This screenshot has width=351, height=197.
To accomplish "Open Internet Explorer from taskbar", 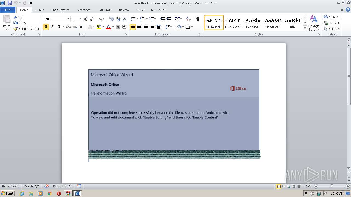I will [x=22, y=193].
